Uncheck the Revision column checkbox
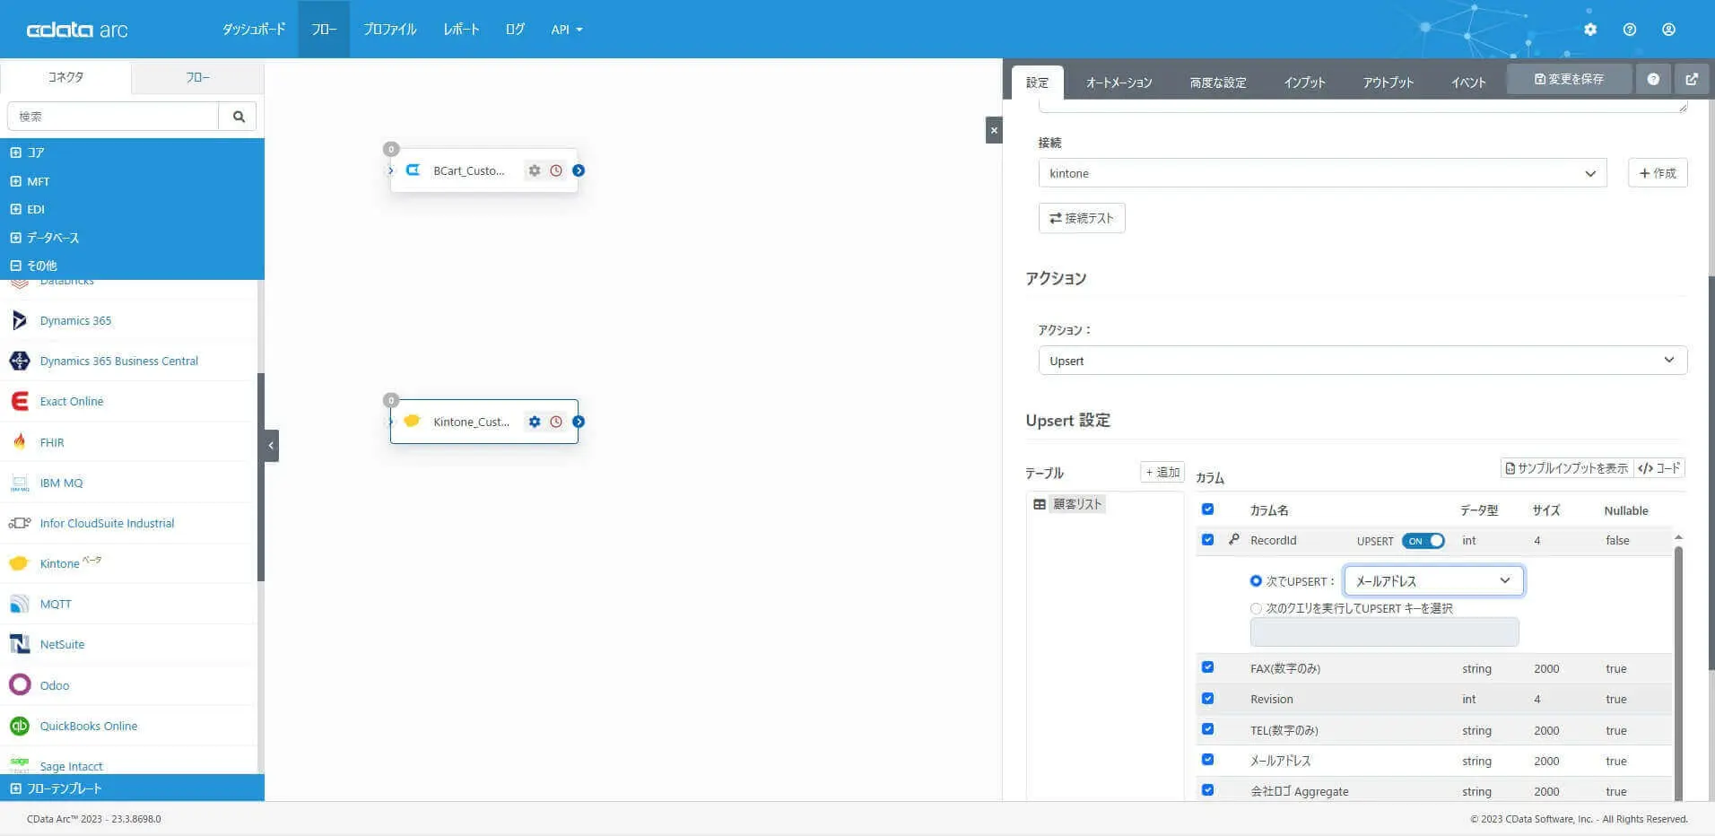Viewport: 1715px width, 836px height. [x=1207, y=699]
